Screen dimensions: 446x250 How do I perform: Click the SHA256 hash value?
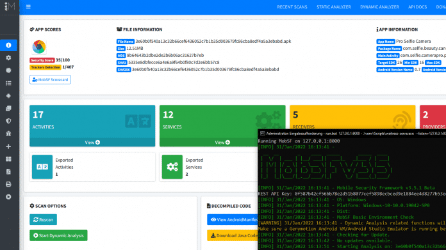coord(205,69)
